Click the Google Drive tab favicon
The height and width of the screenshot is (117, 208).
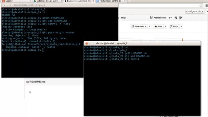(35, 1)
